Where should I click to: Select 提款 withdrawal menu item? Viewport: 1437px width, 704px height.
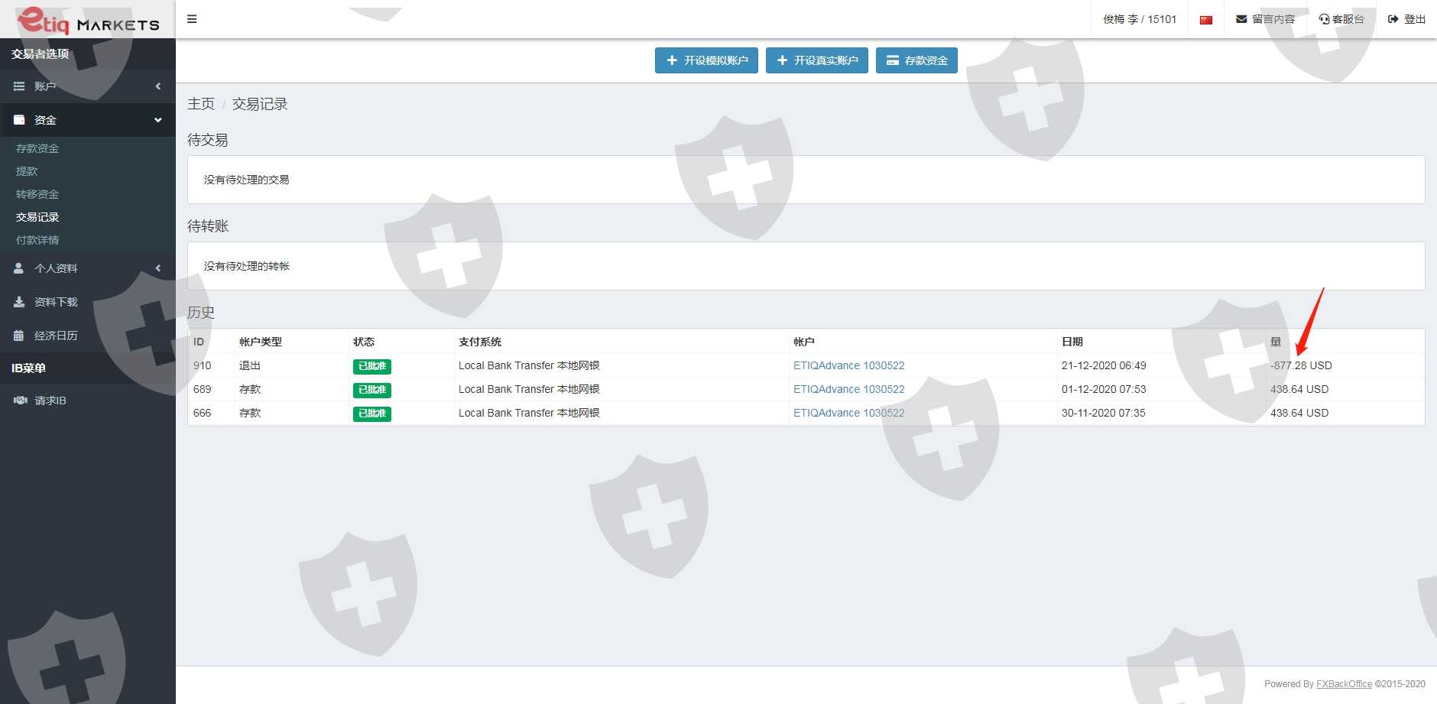click(x=27, y=171)
